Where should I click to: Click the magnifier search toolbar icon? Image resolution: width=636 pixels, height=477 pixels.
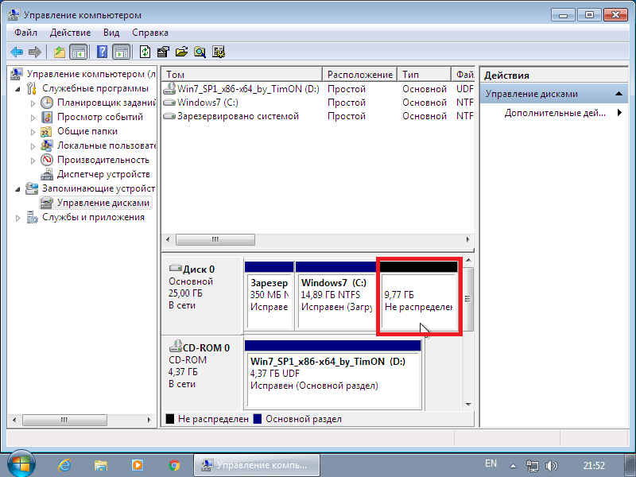pyautogui.click(x=200, y=52)
